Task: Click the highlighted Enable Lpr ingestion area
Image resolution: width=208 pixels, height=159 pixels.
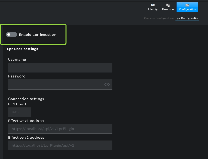Action: click(33, 34)
